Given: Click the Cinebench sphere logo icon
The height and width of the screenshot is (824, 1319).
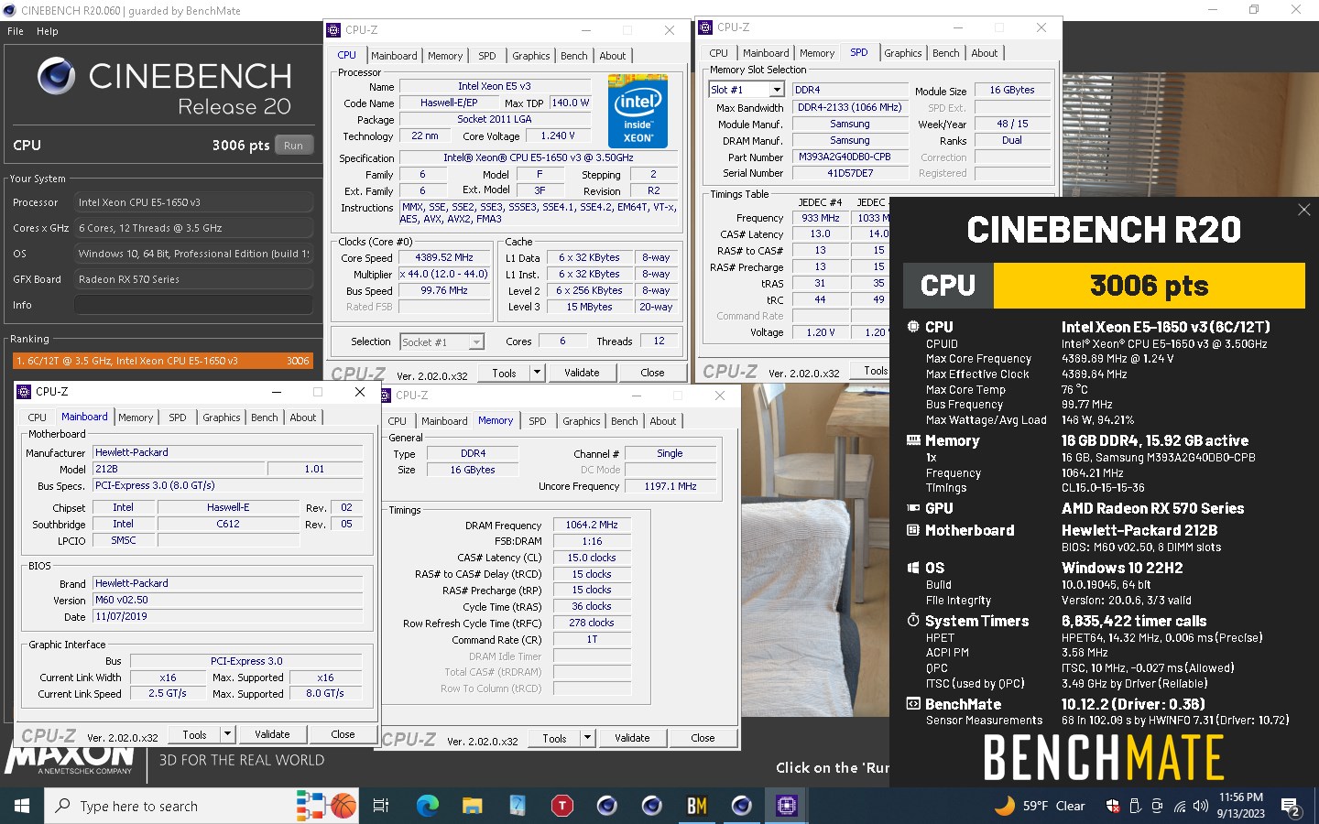Looking at the screenshot, I should 57,76.
